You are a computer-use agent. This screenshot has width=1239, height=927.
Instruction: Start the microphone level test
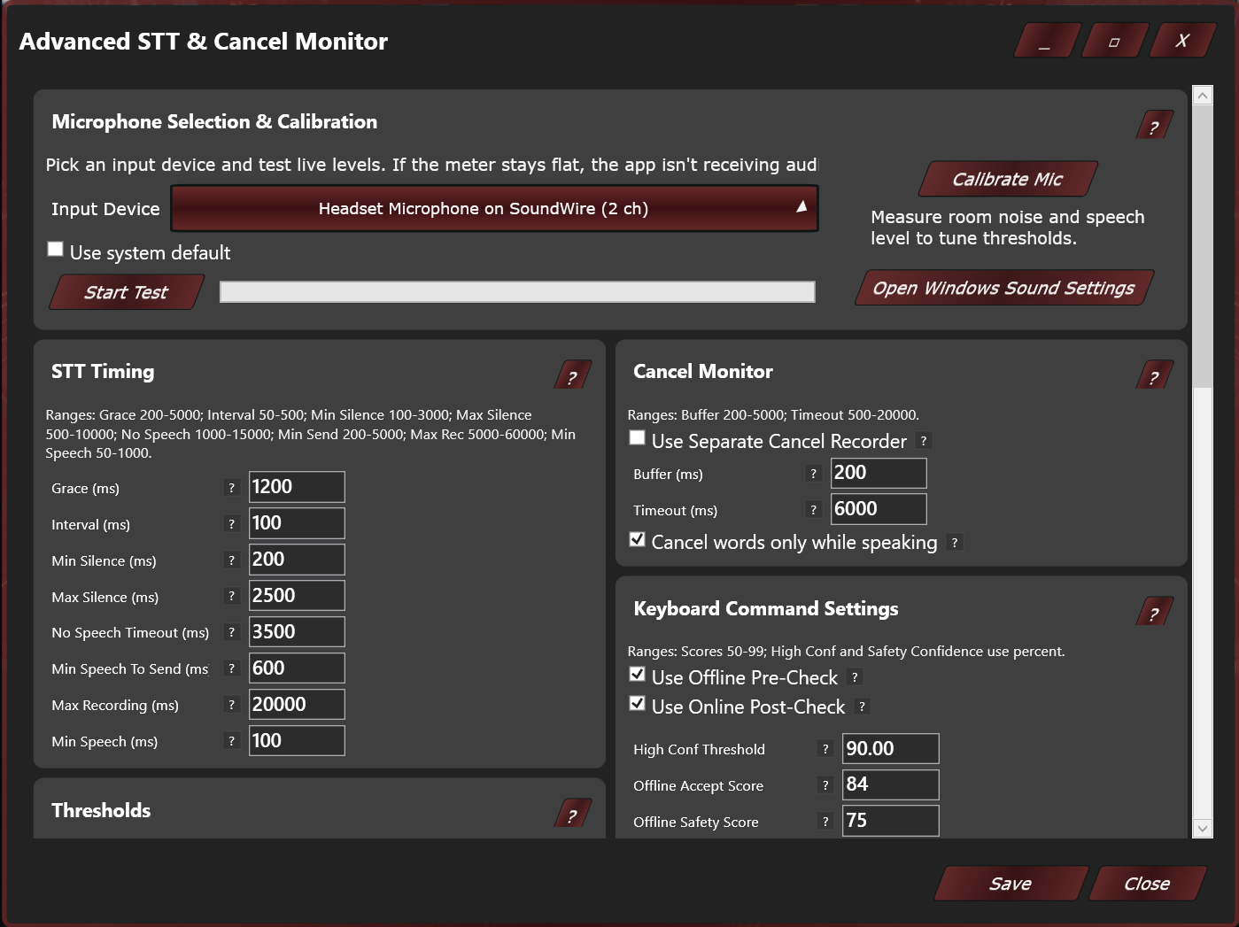point(127,292)
